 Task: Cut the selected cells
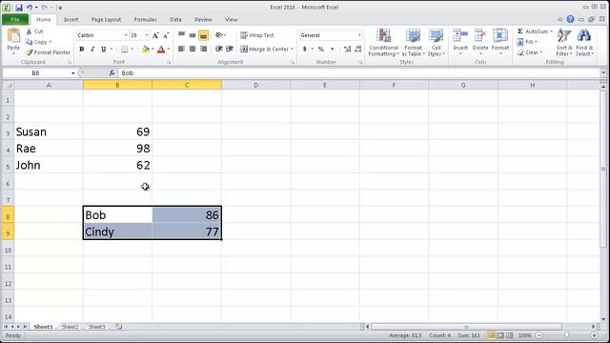(34, 31)
